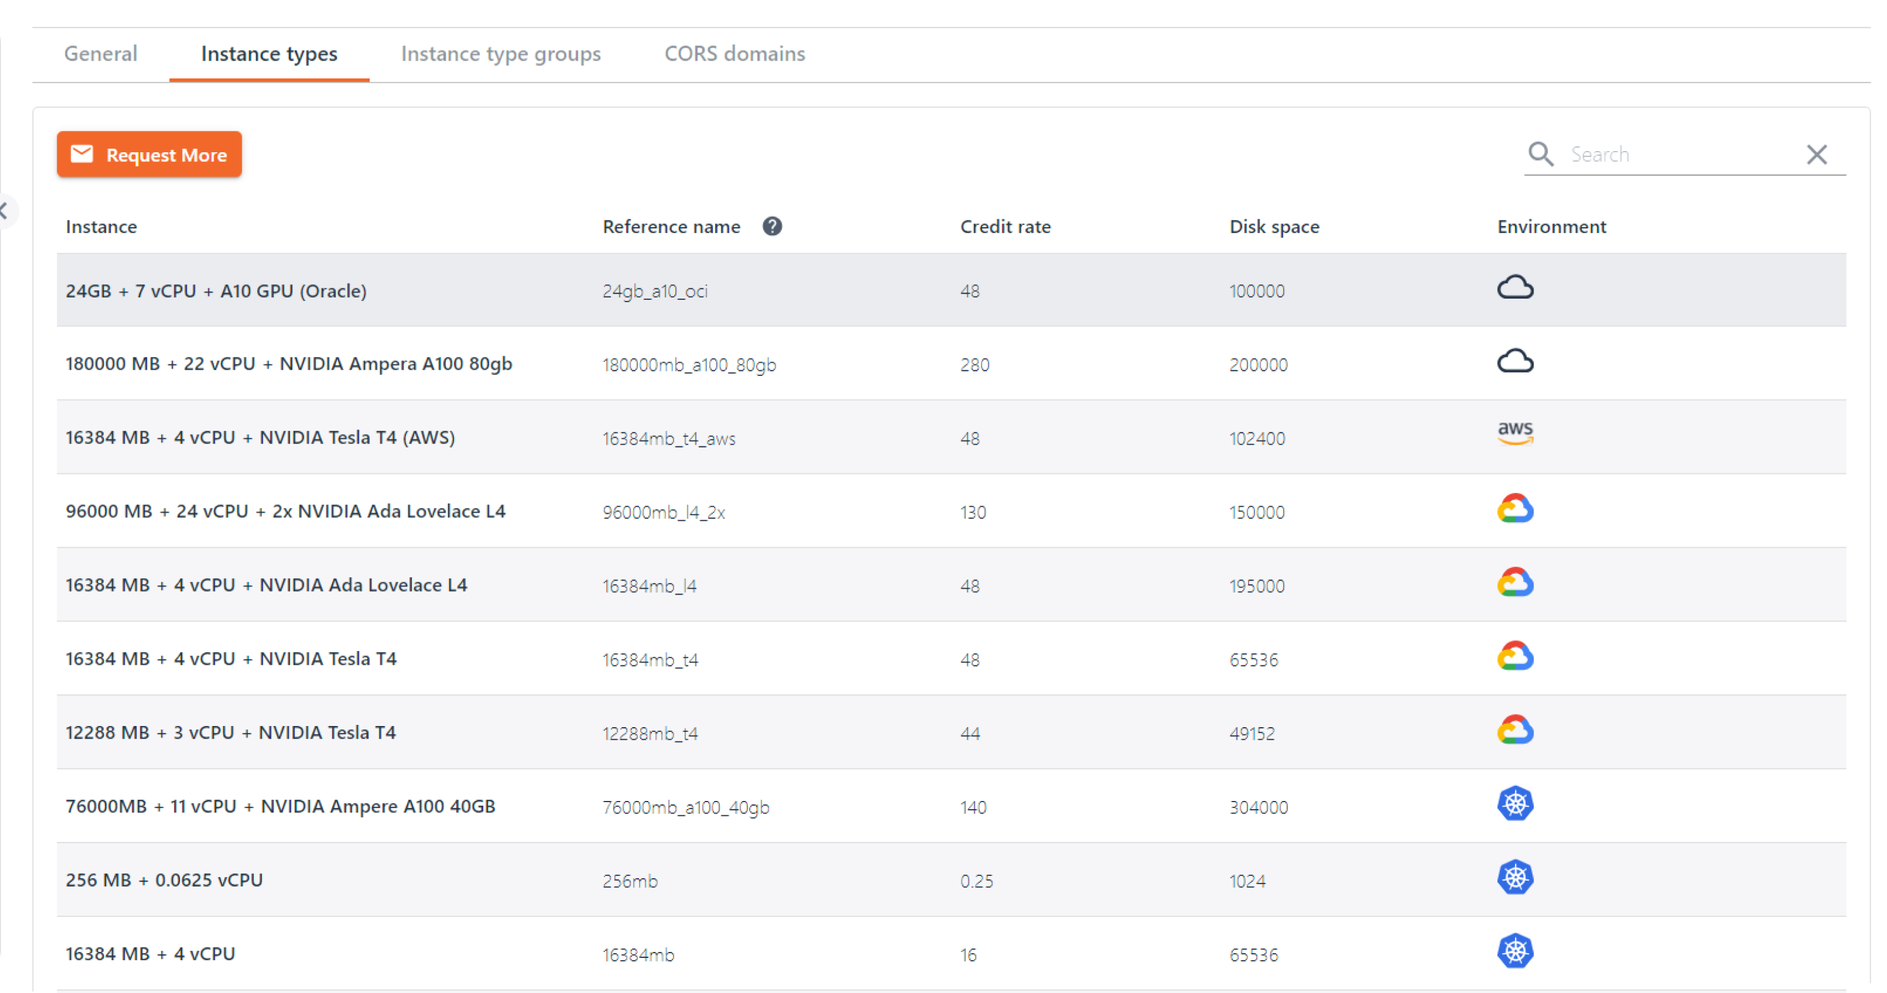Click reference name '16384mb_t4_aws'

pyautogui.click(x=669, y=439)
